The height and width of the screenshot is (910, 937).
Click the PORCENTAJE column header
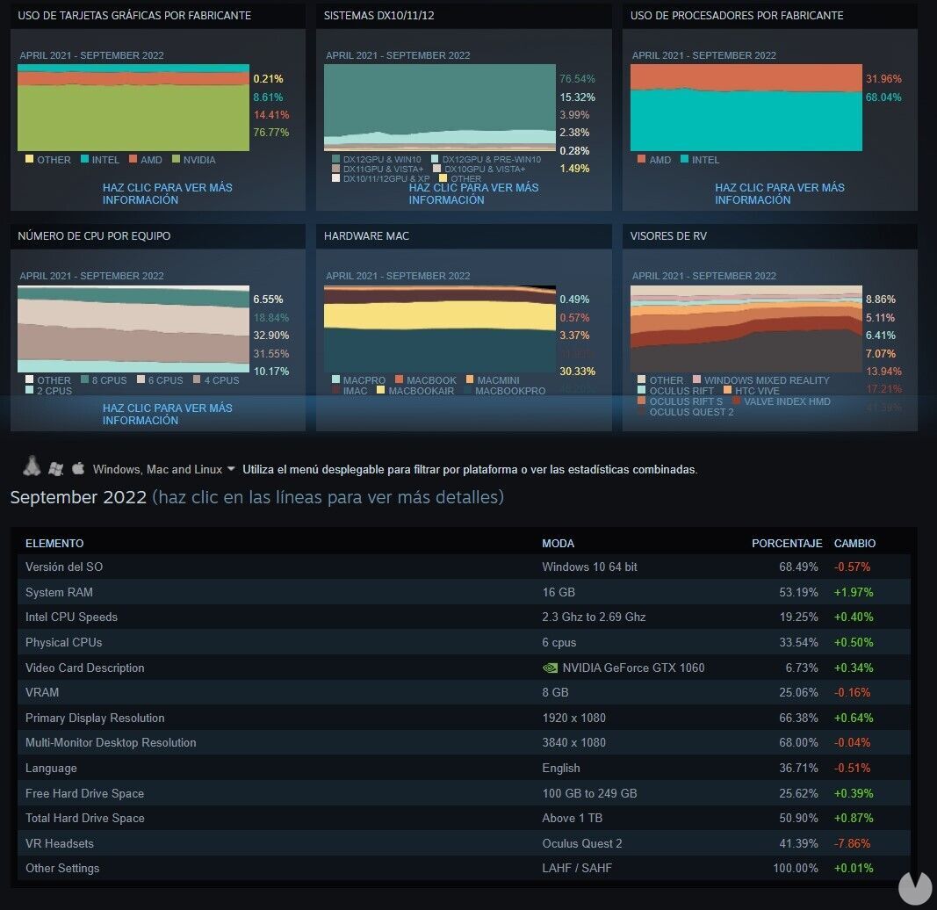787,544
